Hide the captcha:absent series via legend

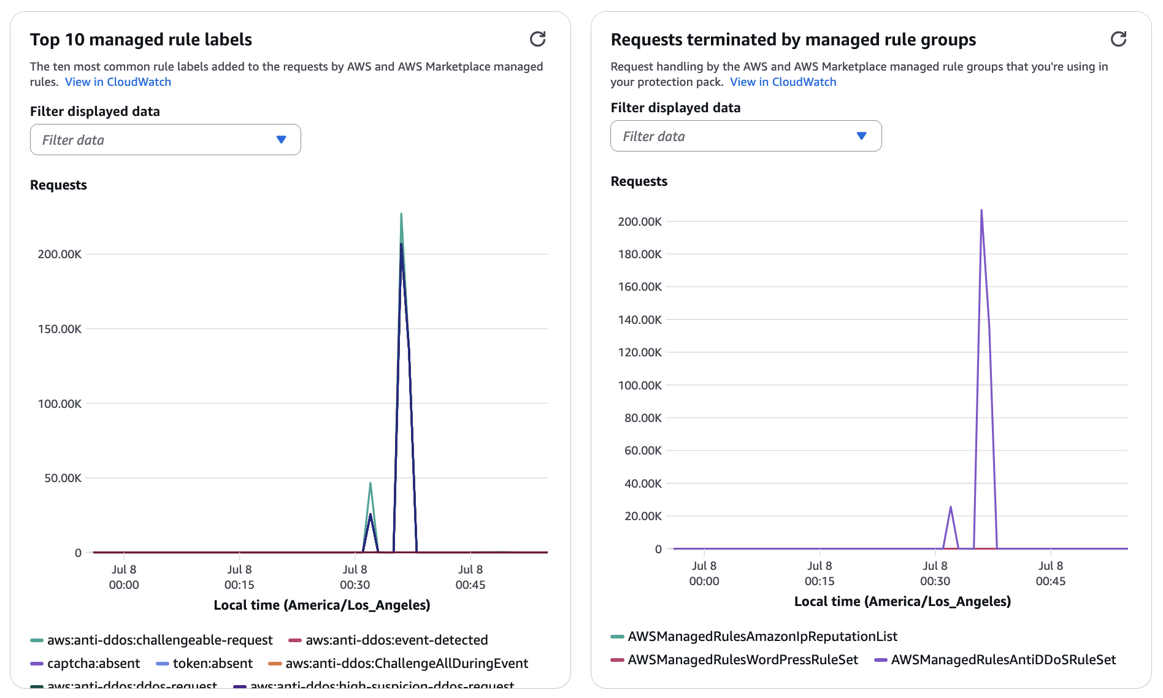pyautogui.click(x=93, y=664)
